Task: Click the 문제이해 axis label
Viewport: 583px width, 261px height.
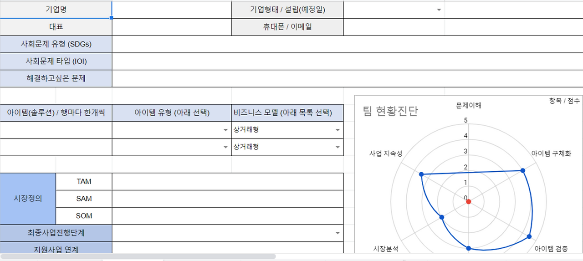Action: point(469,105)
